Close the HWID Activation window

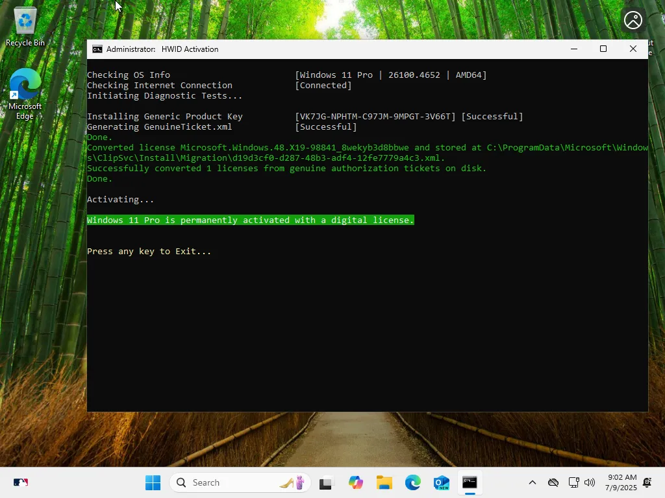coord(633,49)
